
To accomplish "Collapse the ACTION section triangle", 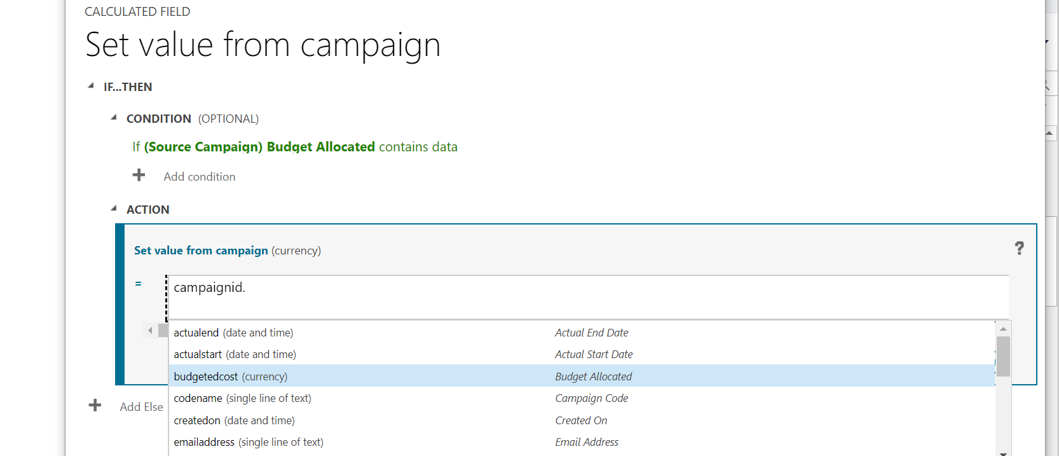I will pyautogui.click(x=114, y=209).
